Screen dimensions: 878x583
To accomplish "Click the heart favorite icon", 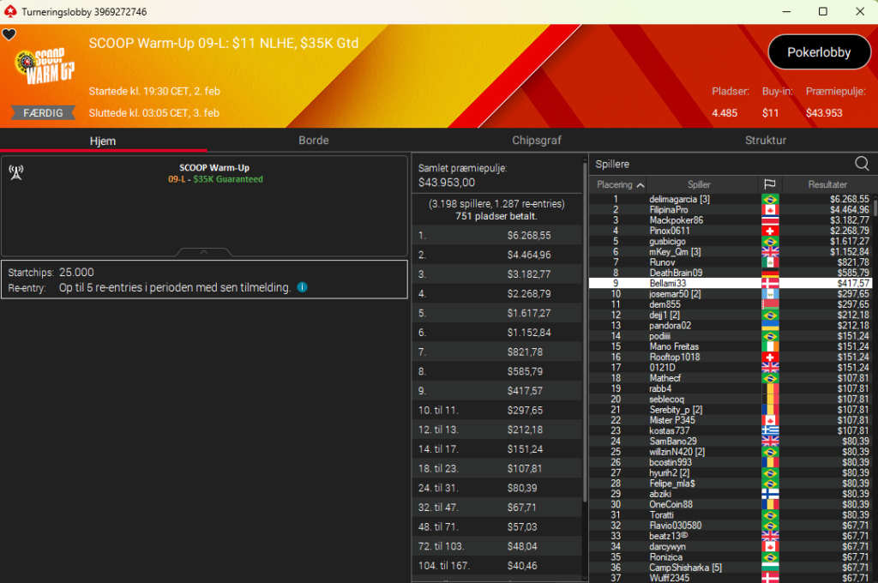I will 9,34.
